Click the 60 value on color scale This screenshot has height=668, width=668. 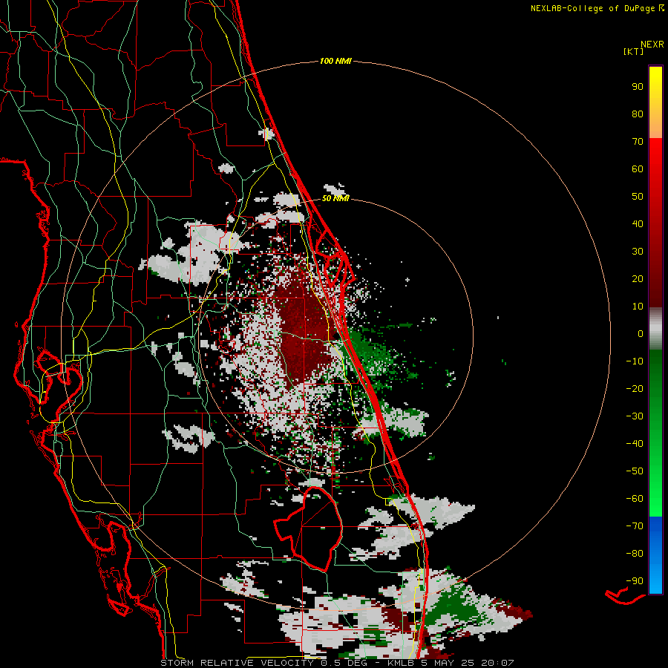pyautogui.click(x=638, y=168)
